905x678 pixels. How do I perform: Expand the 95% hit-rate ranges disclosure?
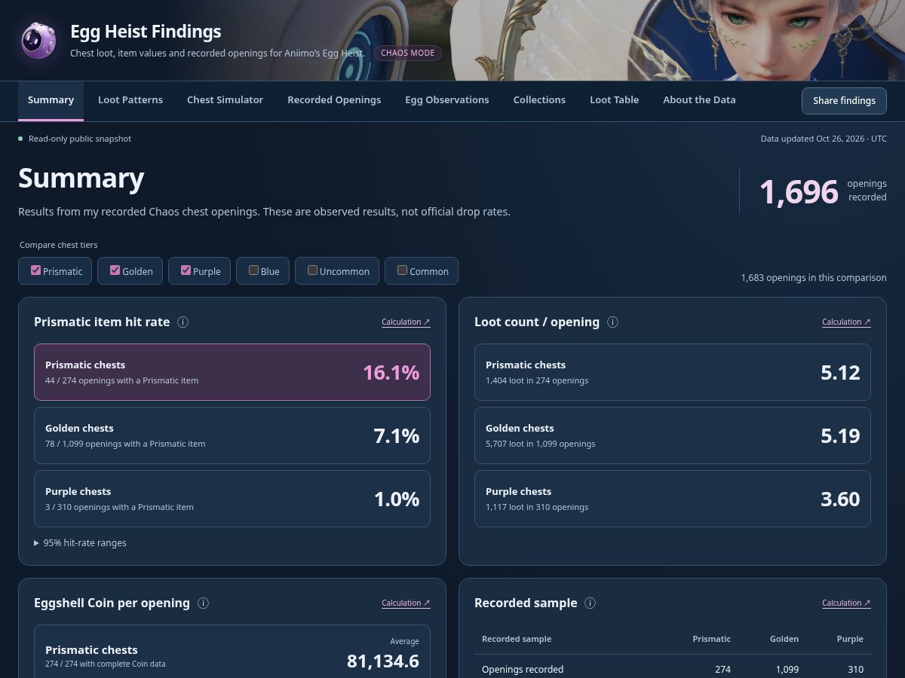(80, 542)
